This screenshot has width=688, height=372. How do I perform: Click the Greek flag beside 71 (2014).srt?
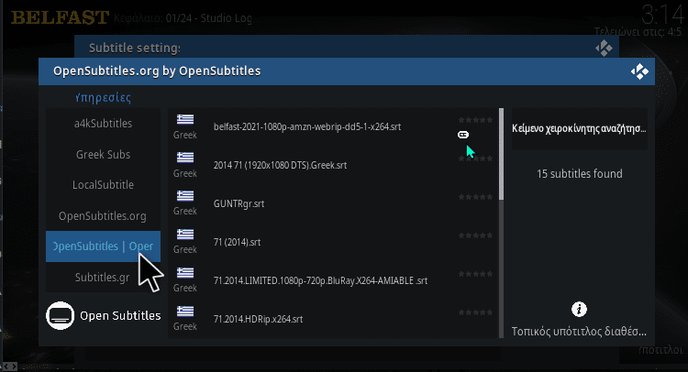pos(185,234)
